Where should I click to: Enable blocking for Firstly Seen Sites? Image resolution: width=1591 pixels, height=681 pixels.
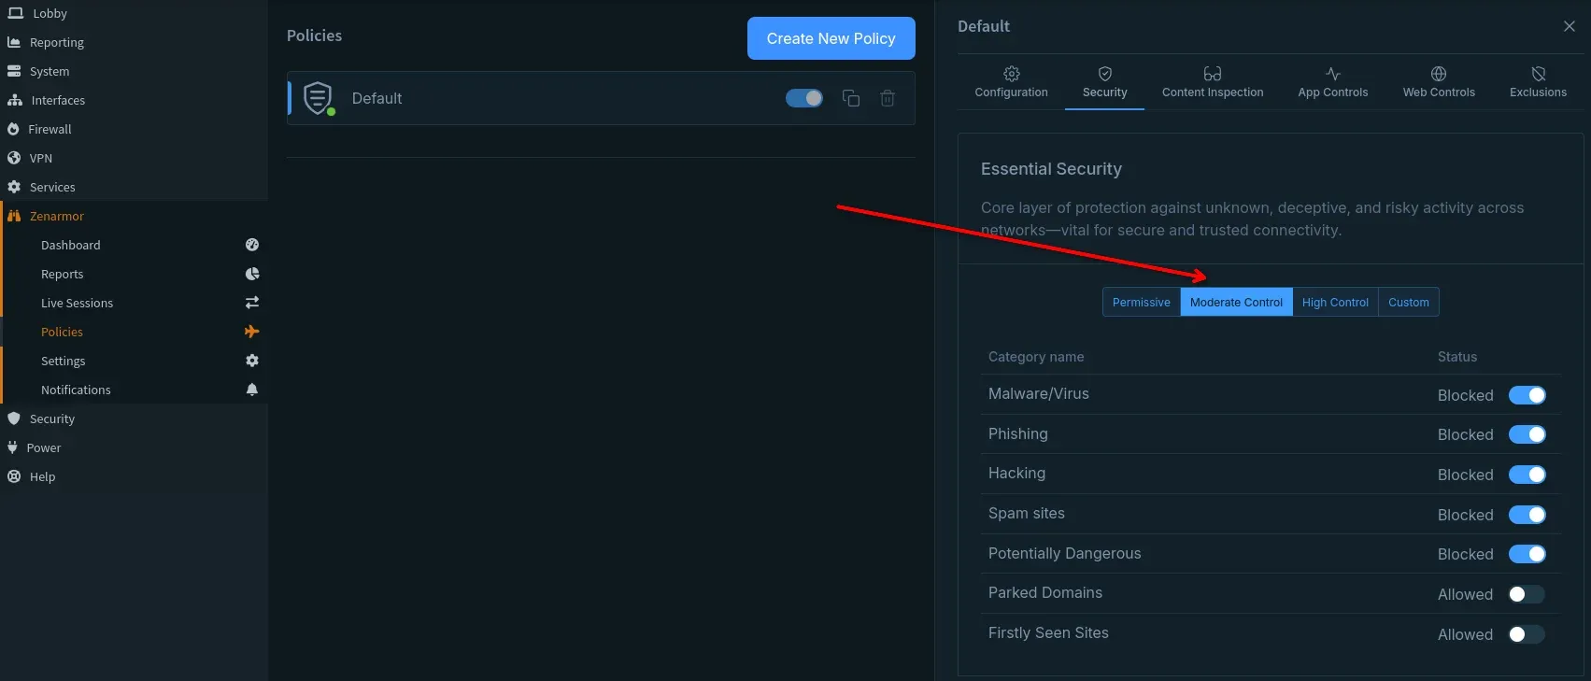(1527, 634)
